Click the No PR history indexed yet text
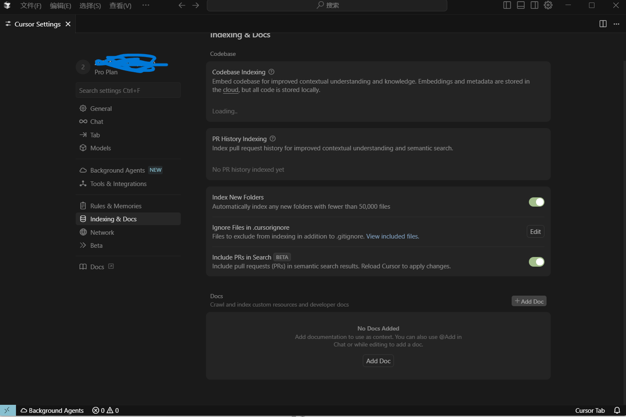Viewport: 626px width, 417px height. [x=248, y=170]
